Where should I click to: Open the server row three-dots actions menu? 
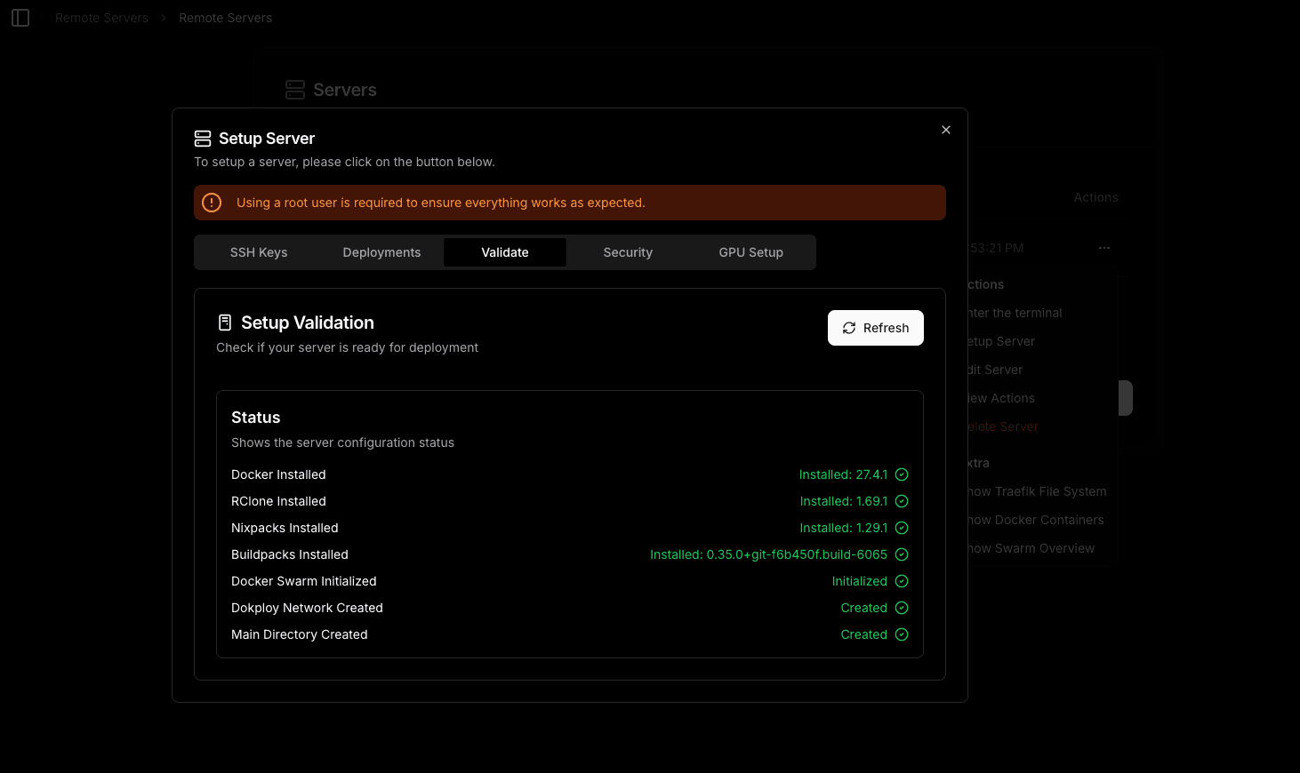[x=1103, y=248]
